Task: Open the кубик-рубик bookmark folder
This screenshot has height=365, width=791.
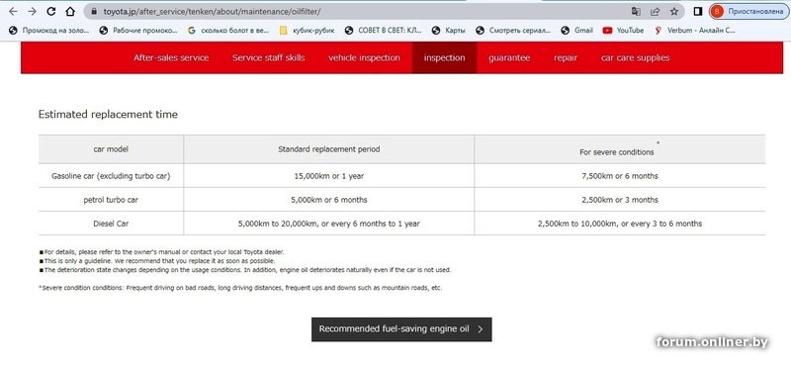Action: point(307,31)
